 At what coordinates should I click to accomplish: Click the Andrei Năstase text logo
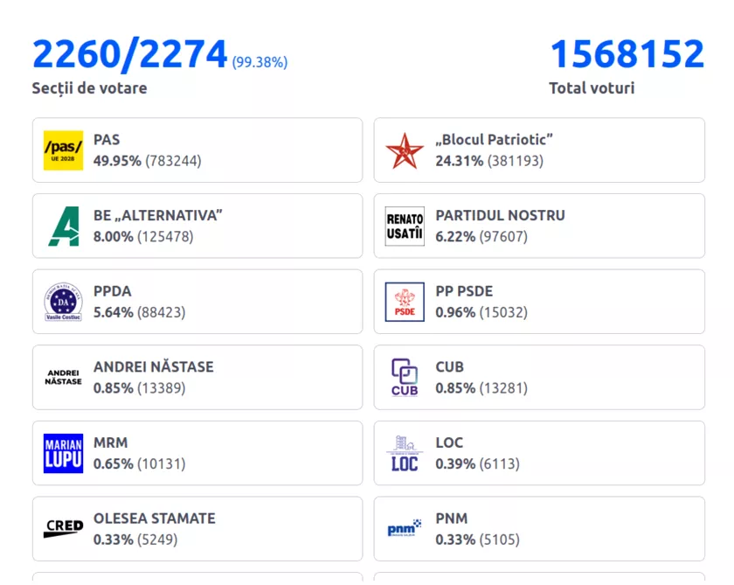[63, 378]
